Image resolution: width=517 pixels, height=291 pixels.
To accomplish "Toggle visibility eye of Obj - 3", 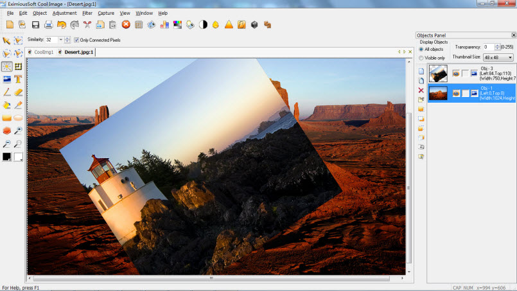I will [x=456, y=73].
